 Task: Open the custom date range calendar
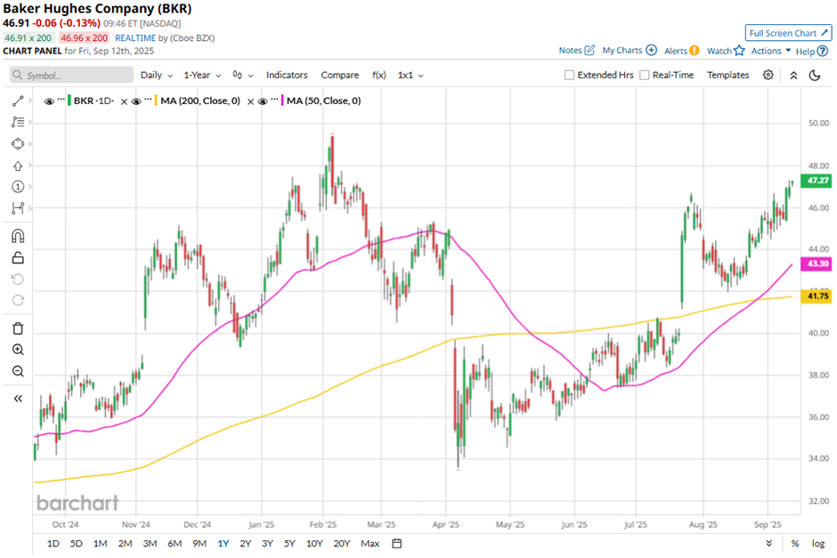[x=396, y=543]
